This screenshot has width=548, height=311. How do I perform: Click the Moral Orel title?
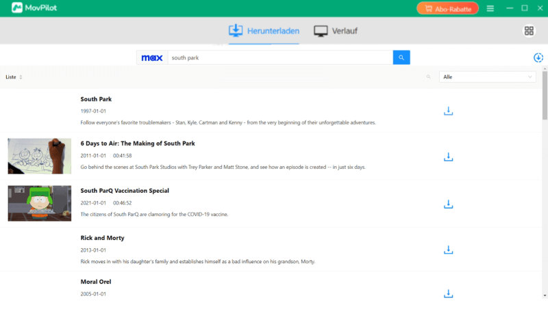96,282
